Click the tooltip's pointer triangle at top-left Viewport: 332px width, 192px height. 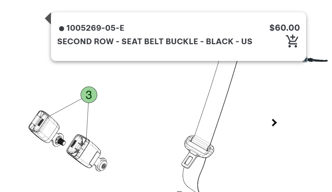coord(48,18)
